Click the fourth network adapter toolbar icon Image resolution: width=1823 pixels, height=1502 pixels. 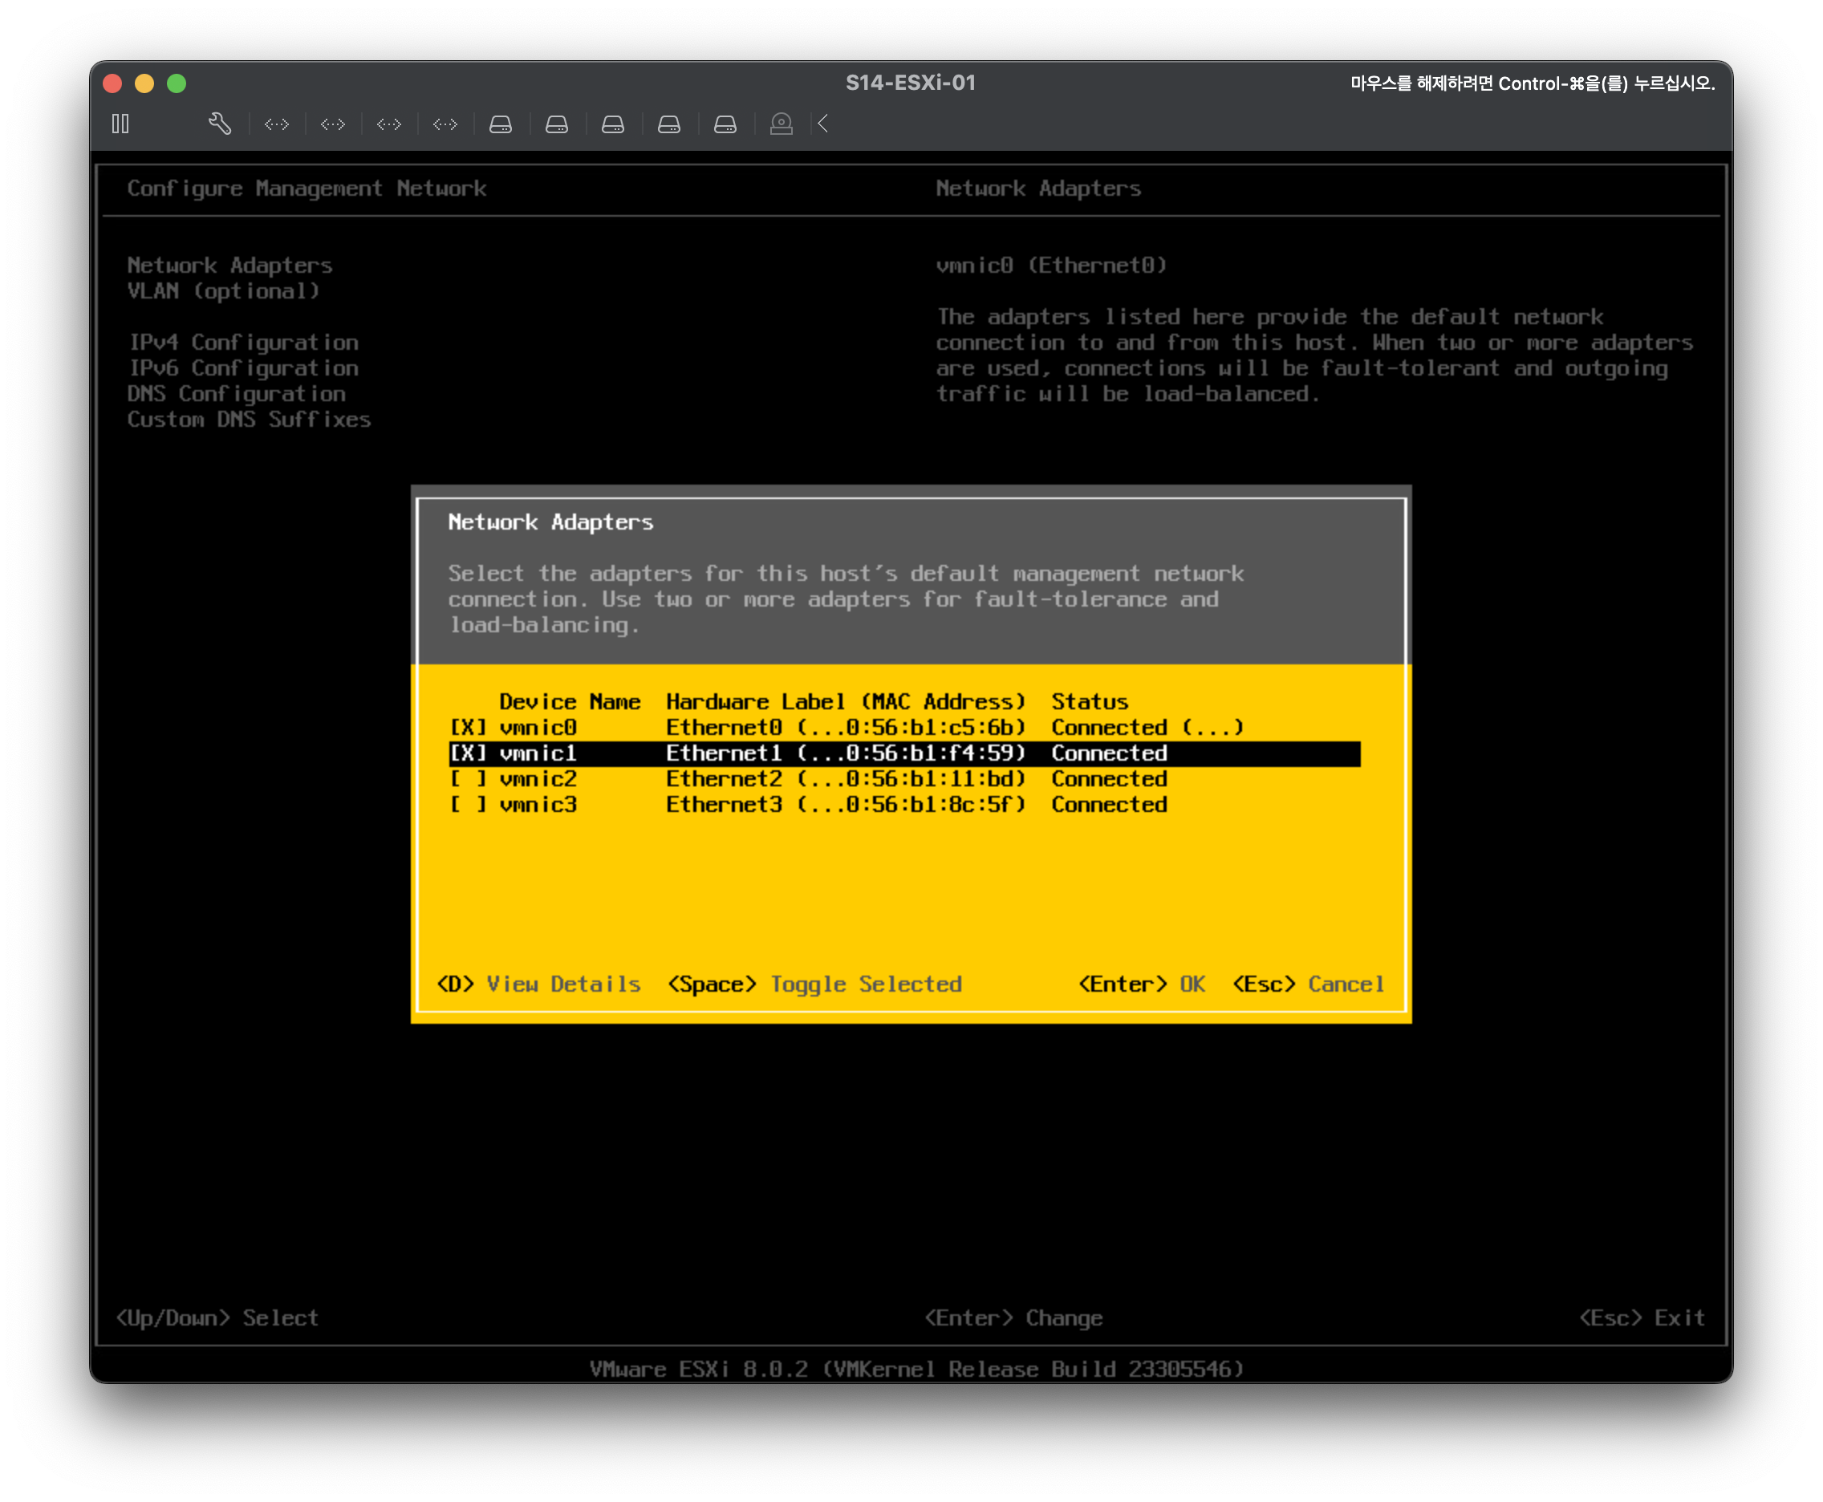tap(445, 124)
